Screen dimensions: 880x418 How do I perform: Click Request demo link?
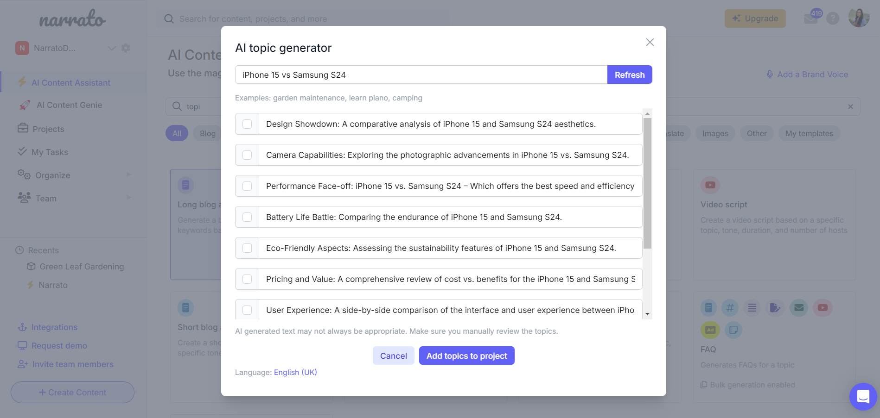59,346
